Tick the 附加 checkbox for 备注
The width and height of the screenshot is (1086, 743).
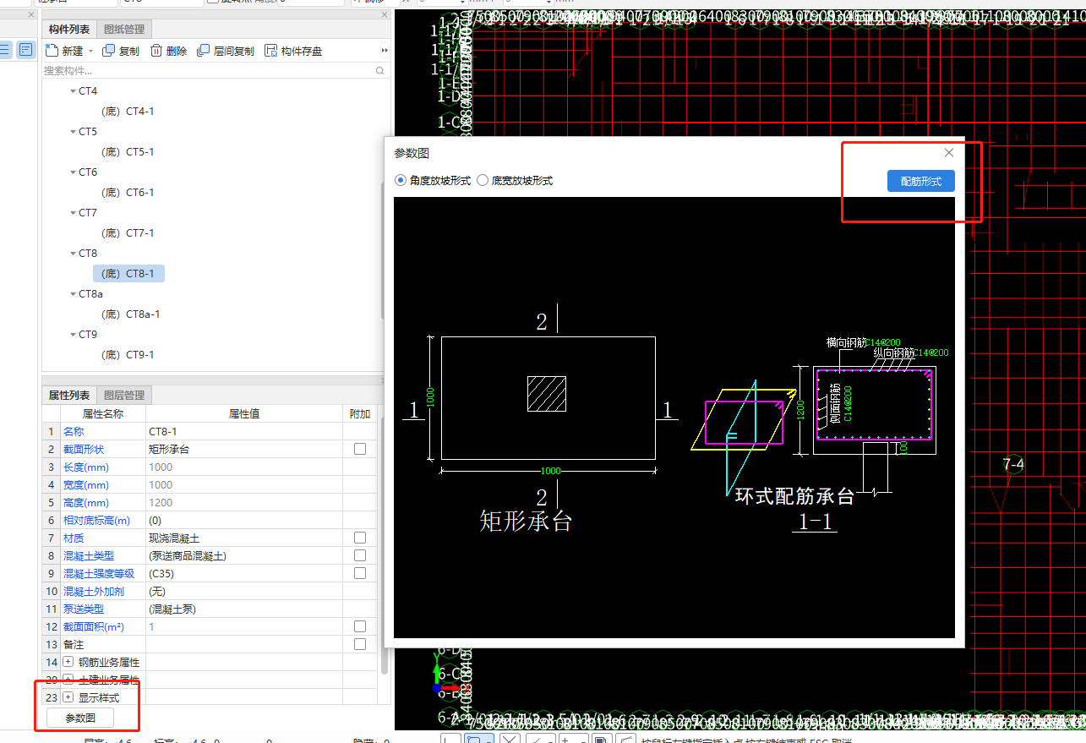coord(360,644)
